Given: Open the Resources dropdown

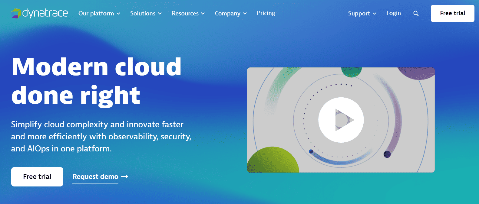Looking at the screenshot, I should click(188, 13).
